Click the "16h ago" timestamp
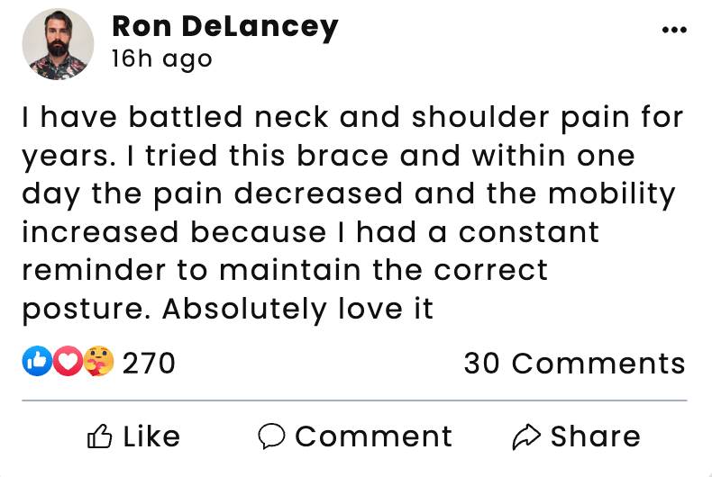The height and width of the screenshot is (477, 712). [x=161, y=59]
